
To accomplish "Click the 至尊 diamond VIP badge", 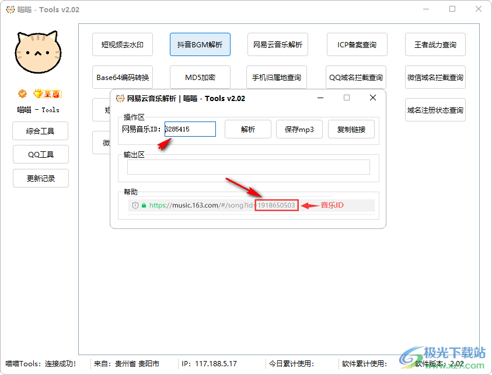I will tap(48, 93).
